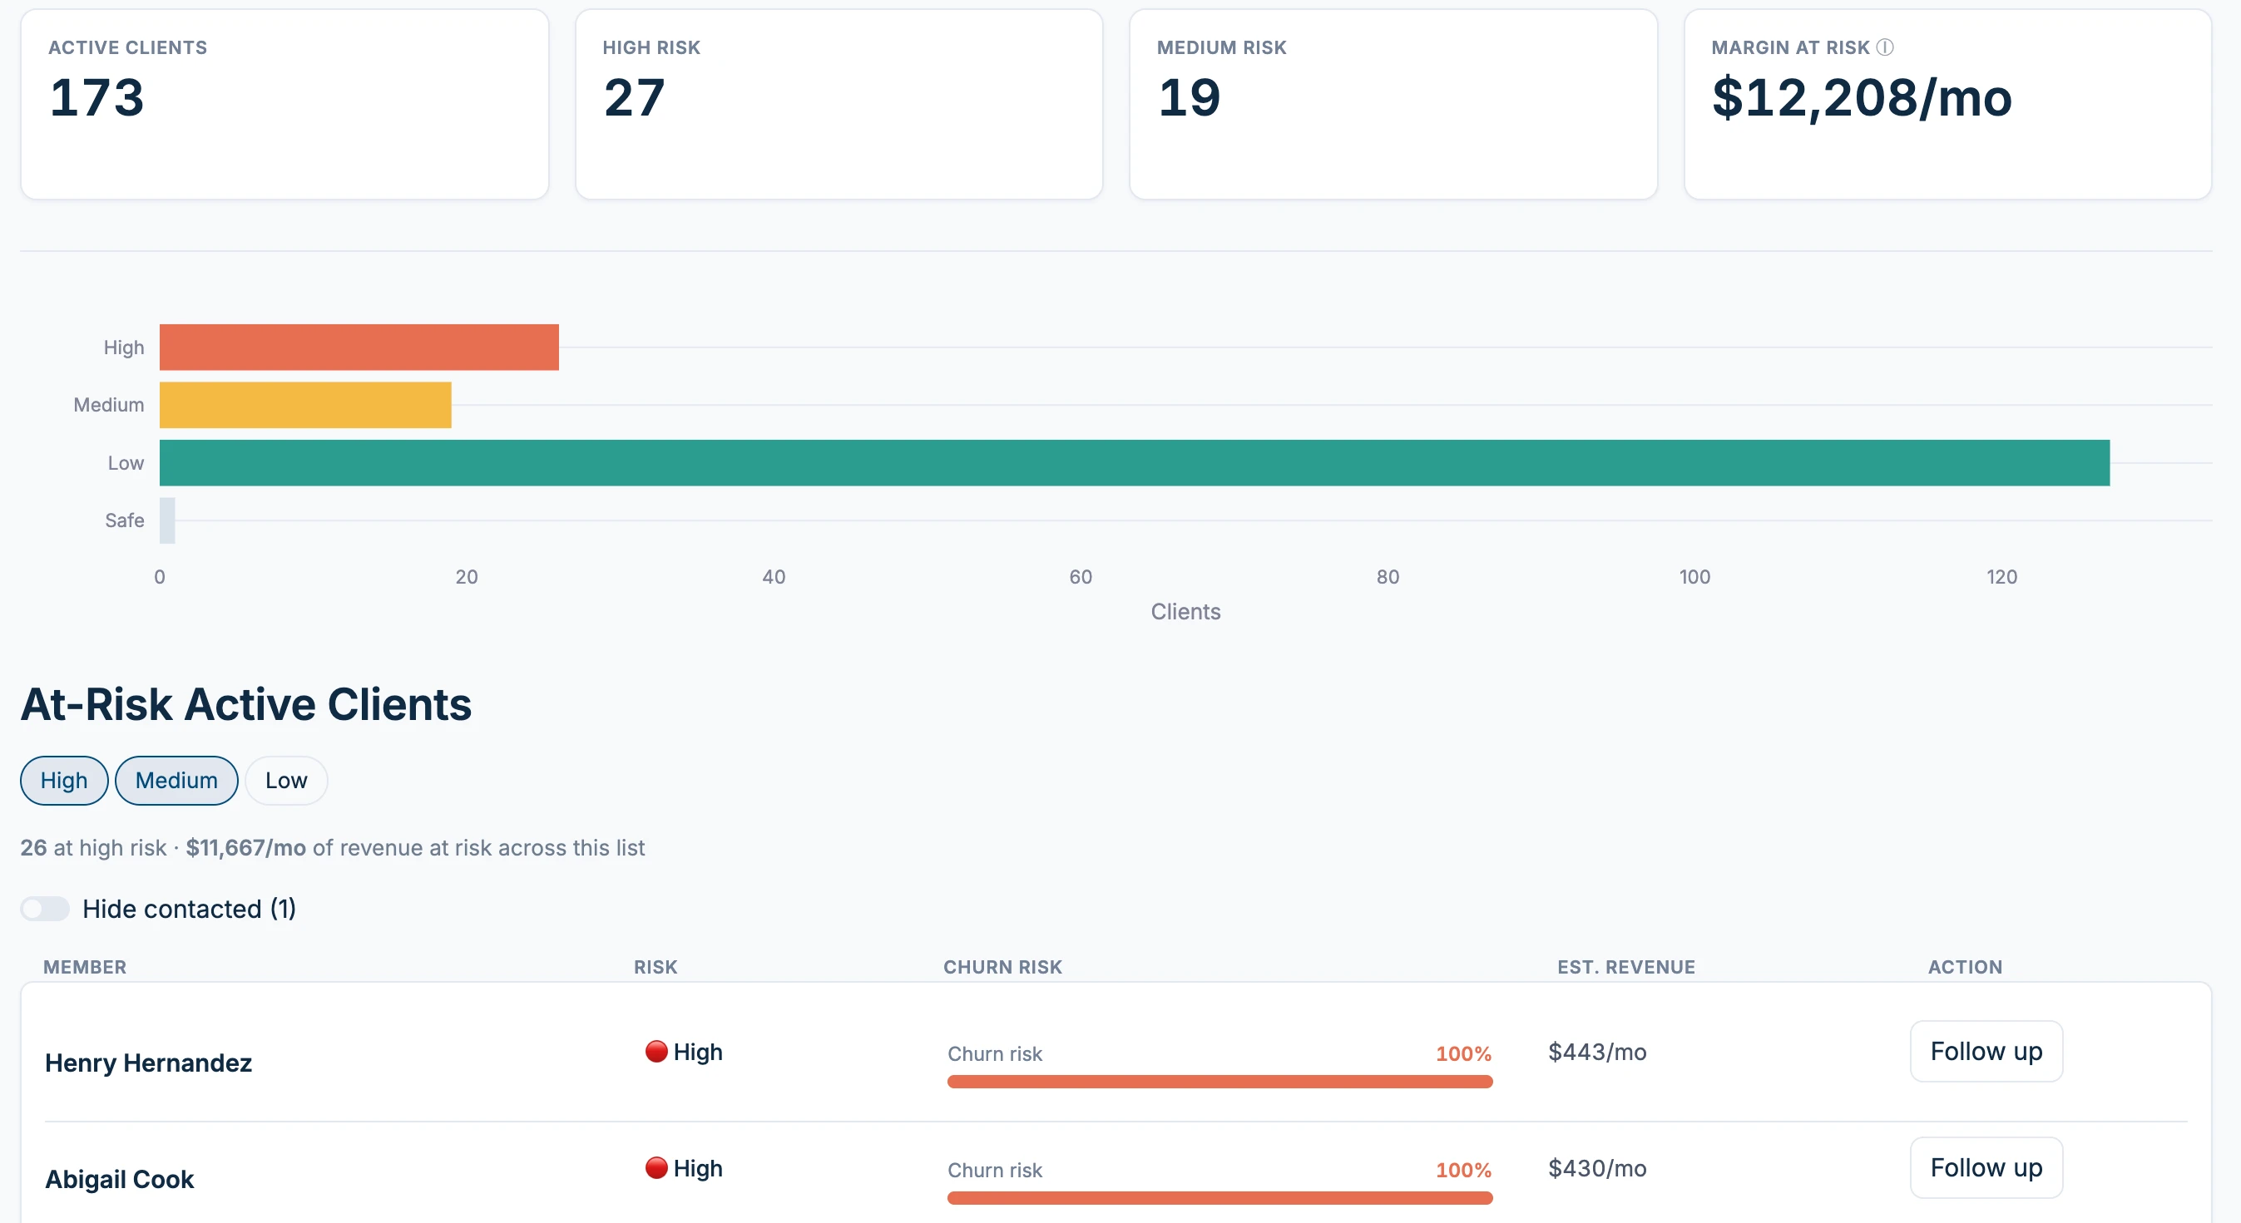Click Henry Hernandez's red High risk badge

(x=684, y=1052)
